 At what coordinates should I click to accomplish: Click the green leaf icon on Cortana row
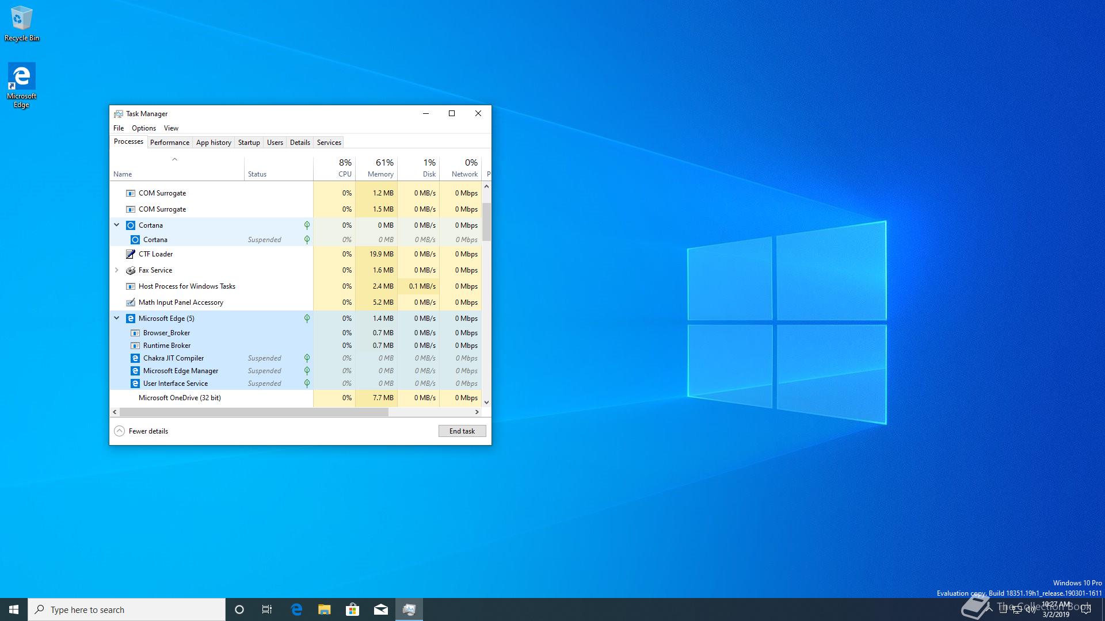click(307, 225)
